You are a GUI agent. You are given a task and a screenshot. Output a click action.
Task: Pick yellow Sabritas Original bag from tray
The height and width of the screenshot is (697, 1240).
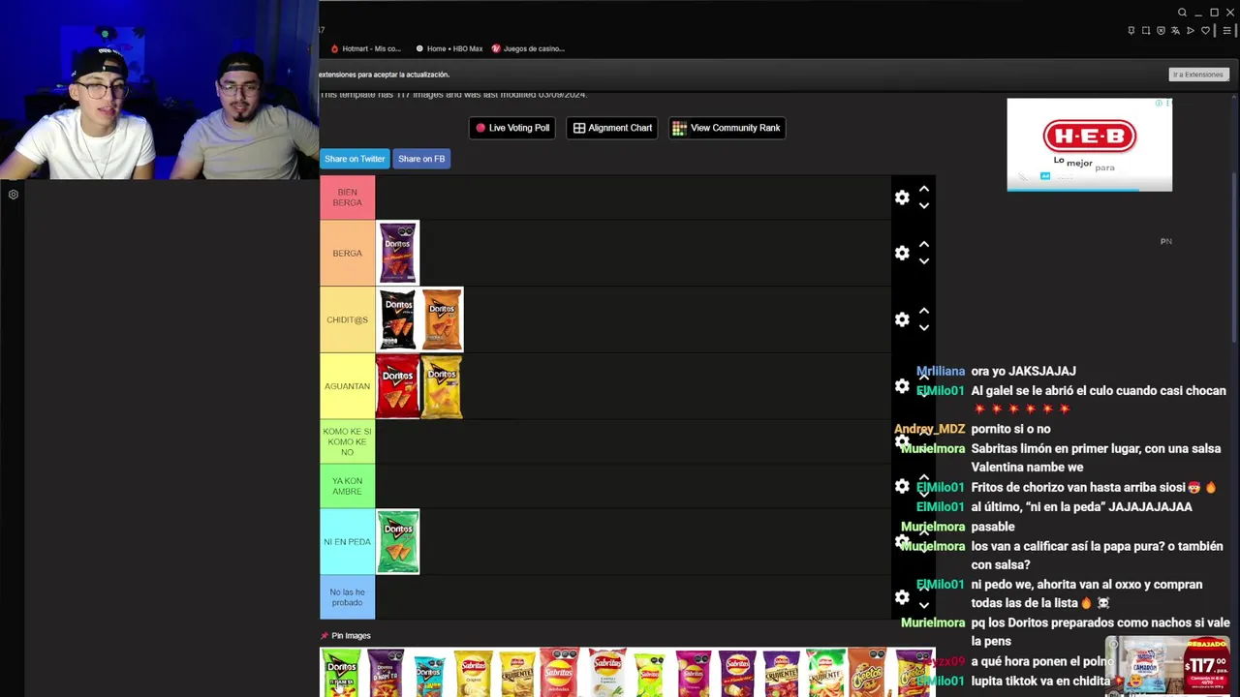pos(473,673)
